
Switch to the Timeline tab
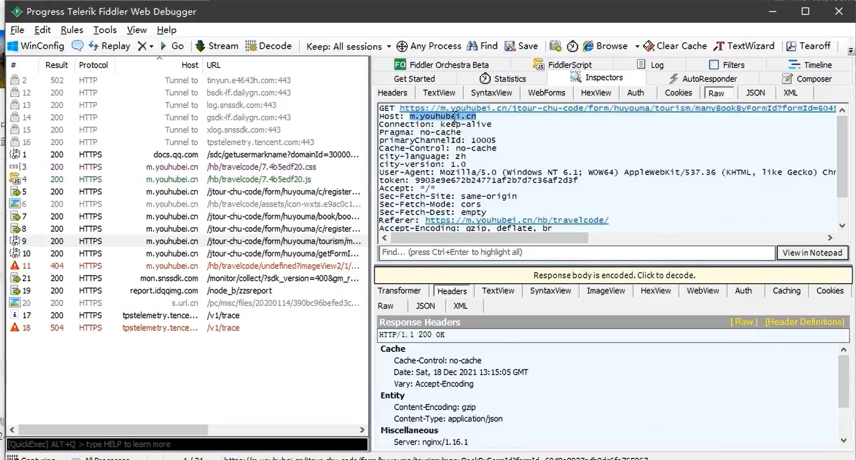[x=810, y=65]
